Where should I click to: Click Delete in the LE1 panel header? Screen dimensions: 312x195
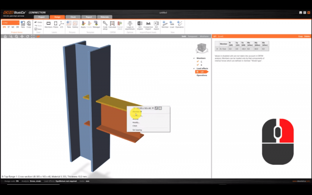click(x=307, y=37)
